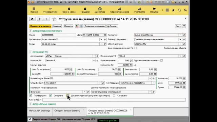The width and height of the screenshot is (217, 122).
Task: Click the Номер field OO000000006
Action: 58,35
